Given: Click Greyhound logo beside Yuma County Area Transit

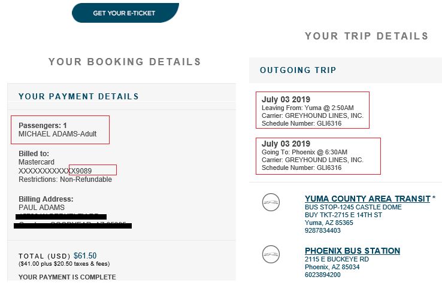Looking at the screenshot, I should coord(271,203).
